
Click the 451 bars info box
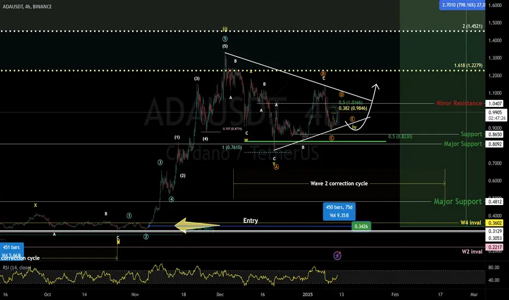[x=11, y=250]
